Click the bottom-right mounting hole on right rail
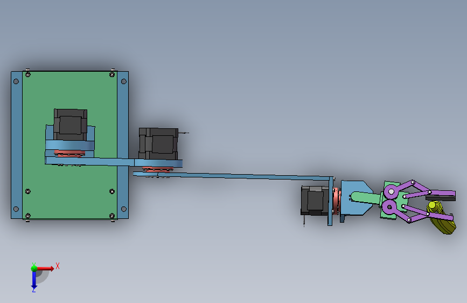The image size is (467, 303). click(124, 209)
